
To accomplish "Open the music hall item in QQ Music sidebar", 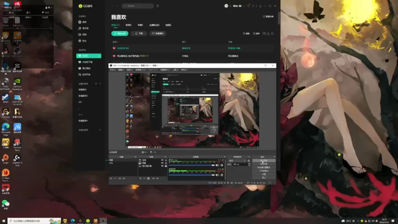I will [x=84, y=28].
